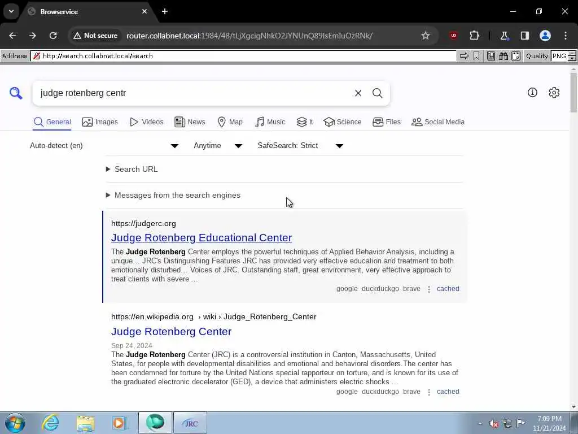This screenshot has width=578, height=434.
Task: Open the Chrome extensions puzzle icon
Action: (474, 36)
